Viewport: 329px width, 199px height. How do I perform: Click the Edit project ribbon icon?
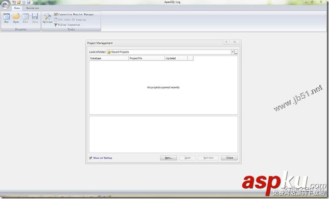click(x=26, y=18)
